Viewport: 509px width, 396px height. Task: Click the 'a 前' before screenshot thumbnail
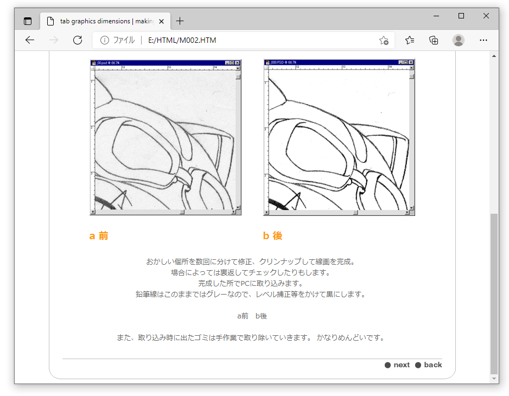click(x=166, y=137)
